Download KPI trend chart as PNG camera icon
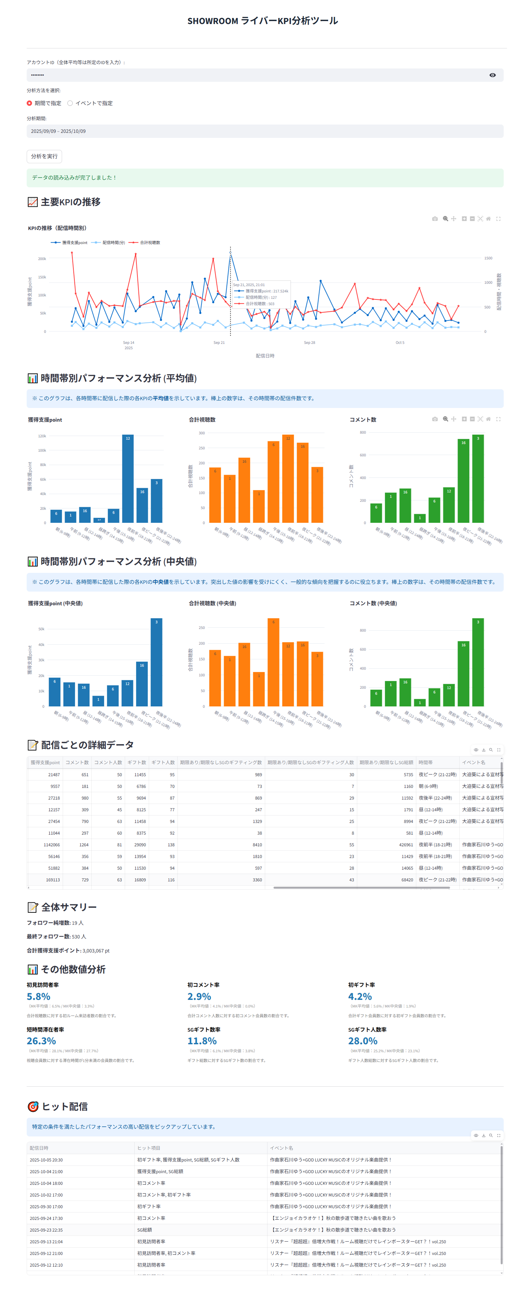 coord(435,219)
